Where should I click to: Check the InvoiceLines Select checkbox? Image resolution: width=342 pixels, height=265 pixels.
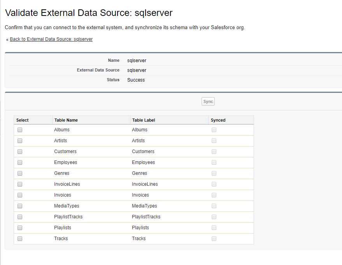(20, 184)
